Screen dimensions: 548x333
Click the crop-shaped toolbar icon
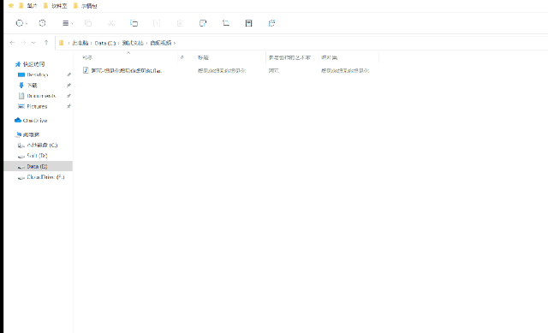click(226, 23)
